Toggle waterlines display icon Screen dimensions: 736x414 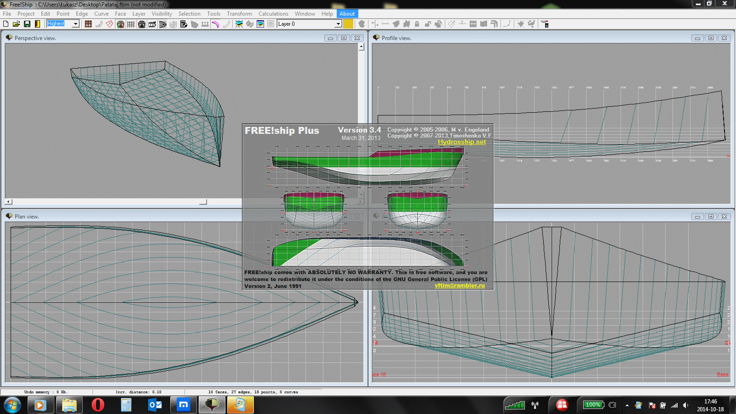click(163, 24)
